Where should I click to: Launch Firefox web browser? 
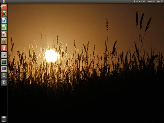click(x=4, y=14)
